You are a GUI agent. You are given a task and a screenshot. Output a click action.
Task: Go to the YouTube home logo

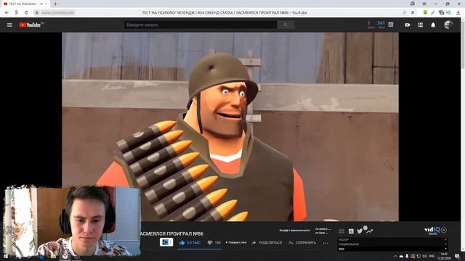30,25
